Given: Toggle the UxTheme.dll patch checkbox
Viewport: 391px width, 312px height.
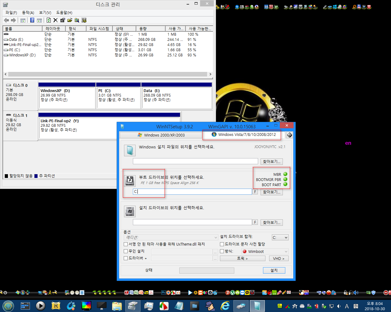Looking at the screenshot, I should coord(126,244).
